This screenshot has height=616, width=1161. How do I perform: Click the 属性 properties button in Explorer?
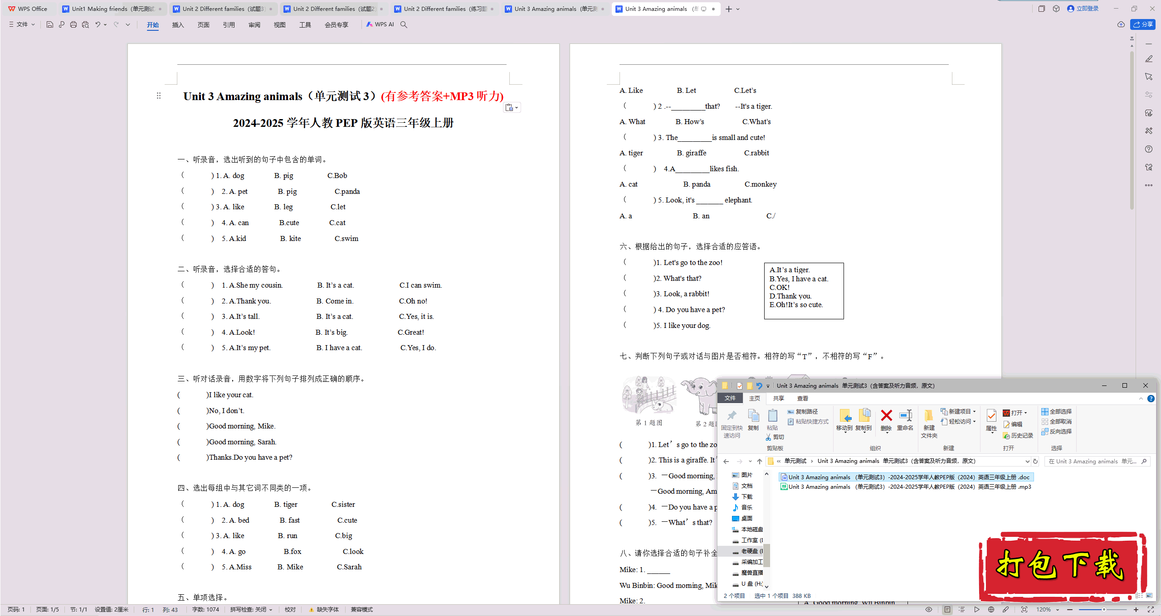(991, 421)
